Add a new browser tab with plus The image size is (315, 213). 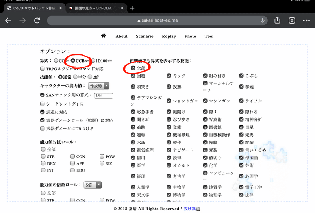point(132,8)
